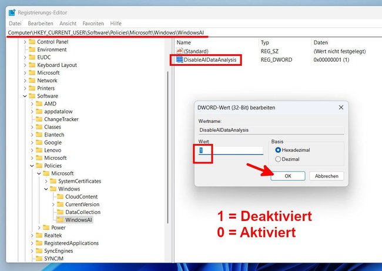Select the Hexadezimal radio button
Screen dimensions: 382x271
(x=278, y=150)
